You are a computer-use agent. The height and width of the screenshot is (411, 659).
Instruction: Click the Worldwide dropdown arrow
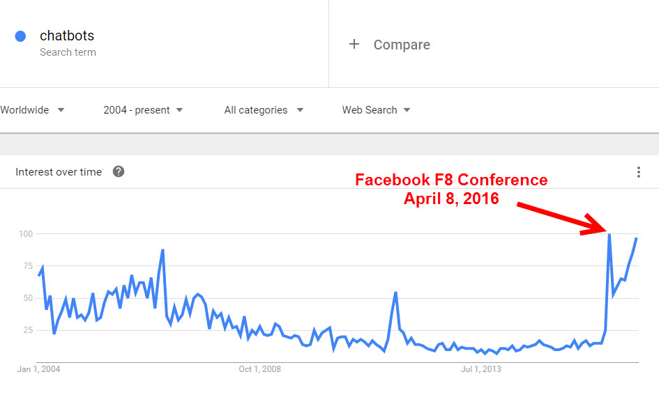point(61,110)
